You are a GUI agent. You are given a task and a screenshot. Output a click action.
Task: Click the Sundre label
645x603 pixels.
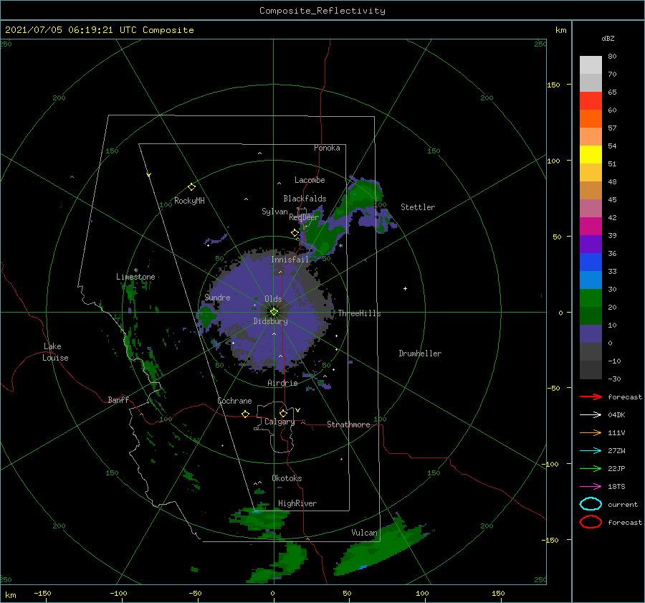point(217,297)
